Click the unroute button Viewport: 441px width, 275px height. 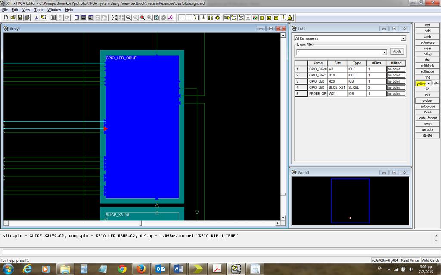pos(427,130)
